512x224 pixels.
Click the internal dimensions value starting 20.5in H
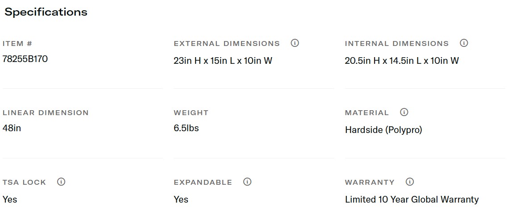coord(402,61)
